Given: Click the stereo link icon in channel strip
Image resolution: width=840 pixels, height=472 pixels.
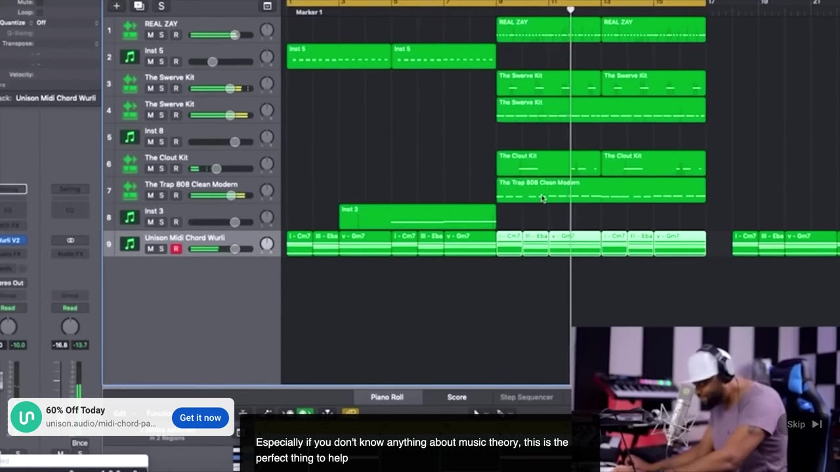Looking at the screenshot, I should tap(70, 241).
